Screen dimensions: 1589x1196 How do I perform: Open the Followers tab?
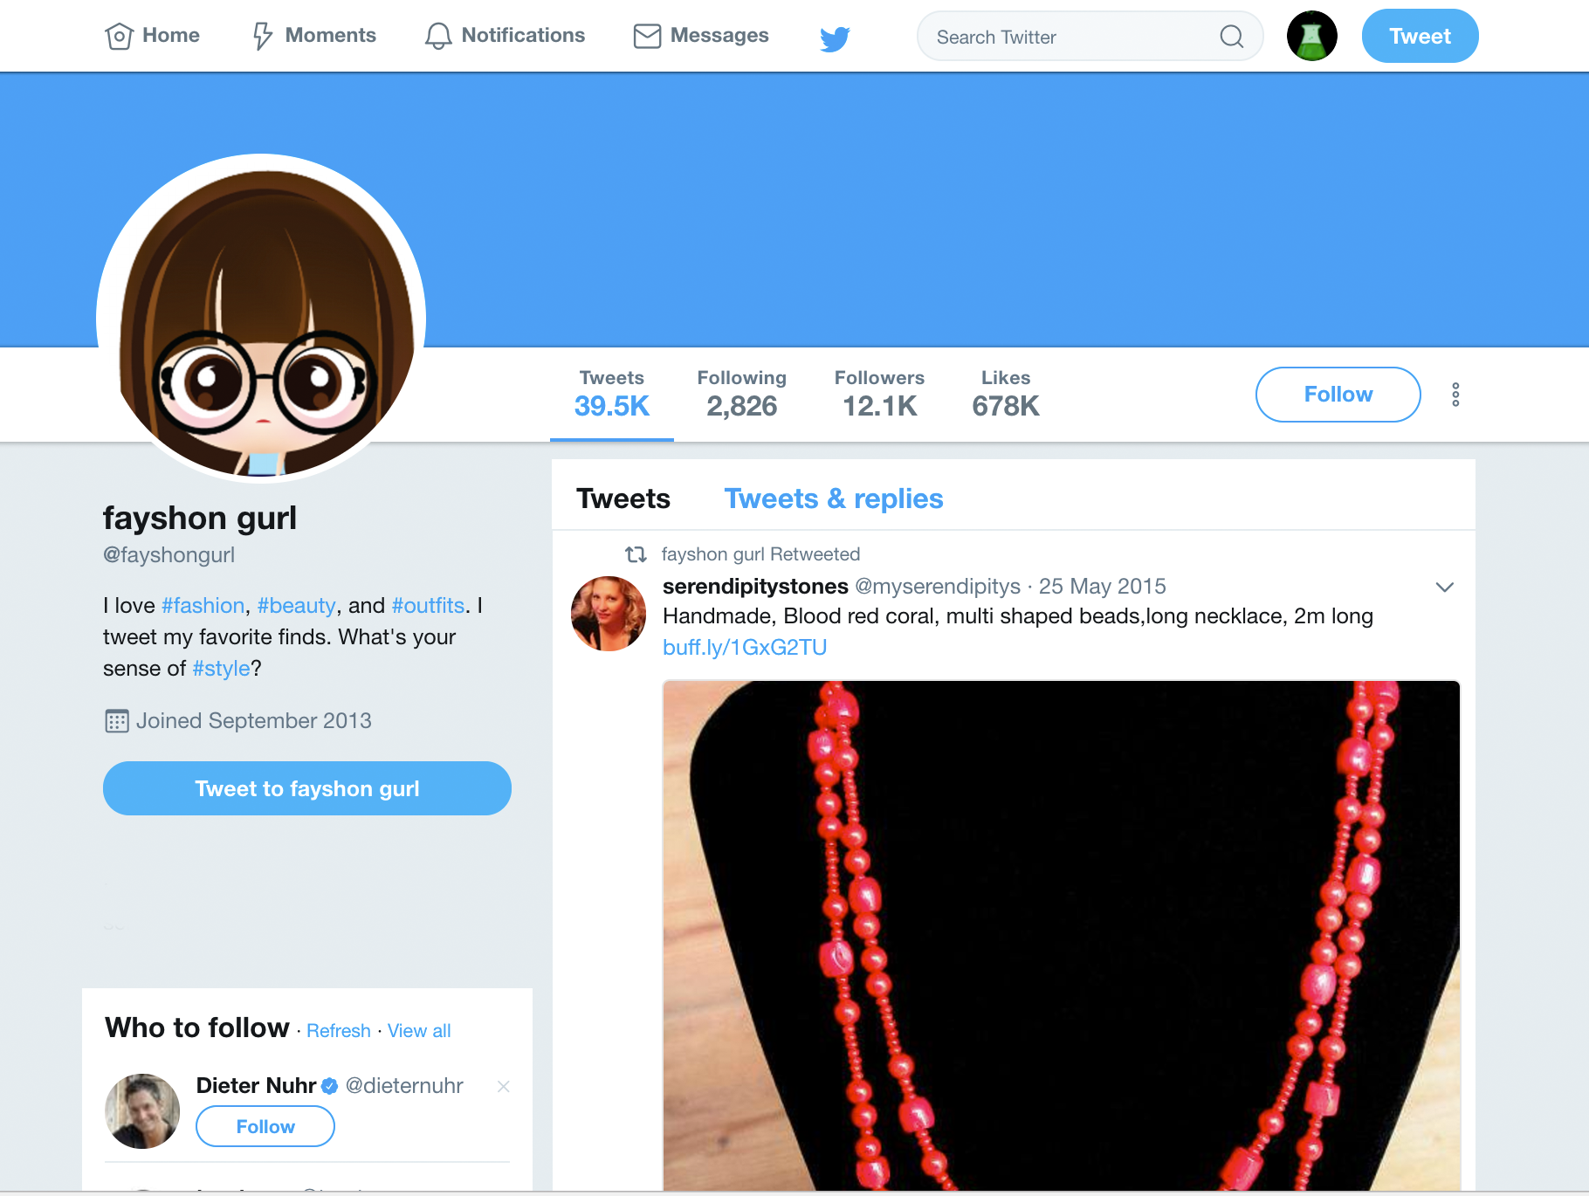point(878,393)
